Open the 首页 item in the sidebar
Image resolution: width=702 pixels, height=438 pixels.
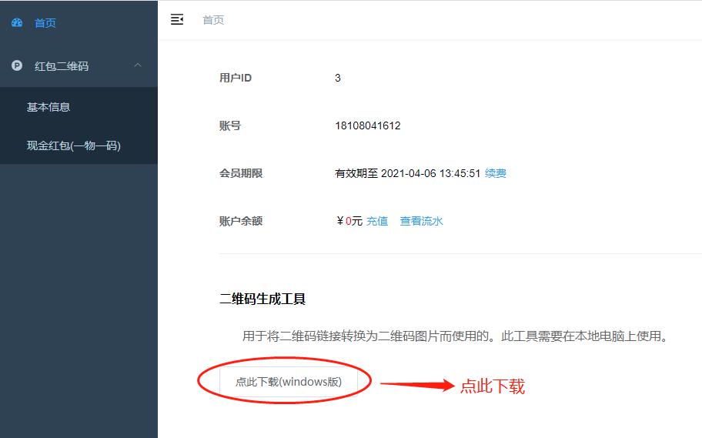45,23
